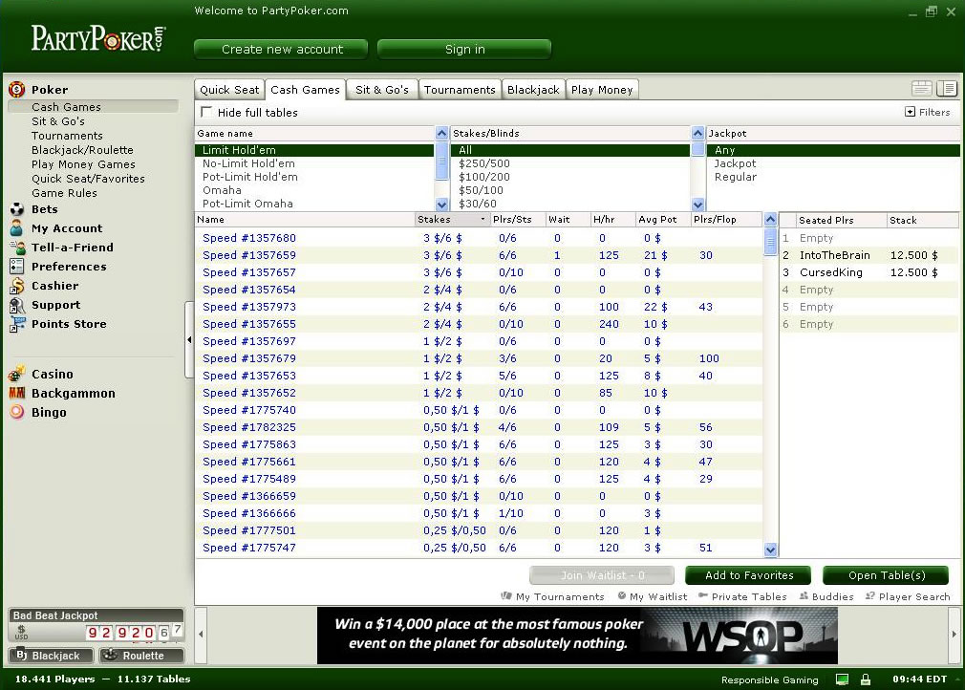Select table Speed #1357659
The width and height of the screenshot is (965, 690).
478,255
